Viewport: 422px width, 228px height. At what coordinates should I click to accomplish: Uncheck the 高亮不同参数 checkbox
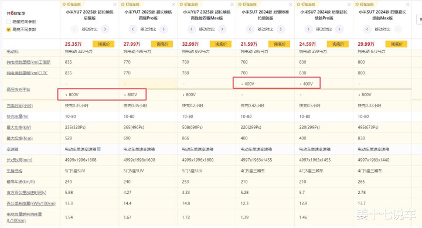(x=9, y=29)
